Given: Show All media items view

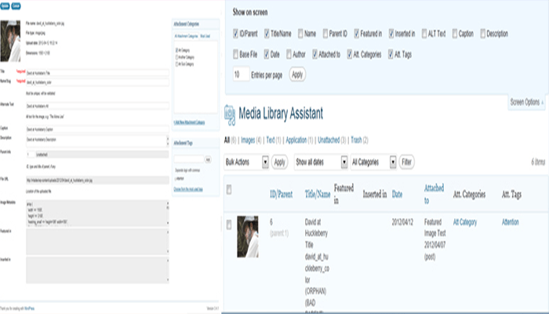Looking at the screenshot, I should (227, 141).
